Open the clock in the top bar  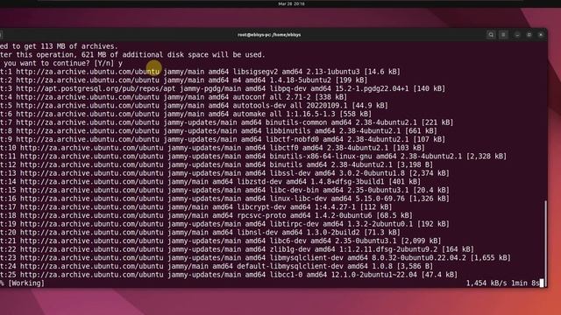(x=291, y=3)
